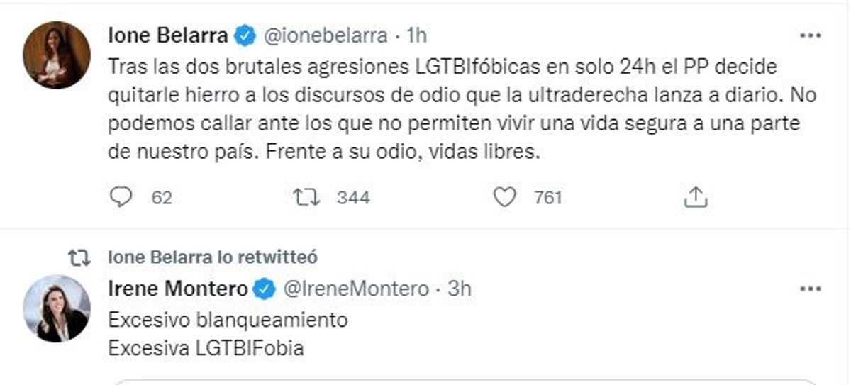Click the verified badge next to Ione Belarra
This screenshot has width=851, height=385.
245,35
